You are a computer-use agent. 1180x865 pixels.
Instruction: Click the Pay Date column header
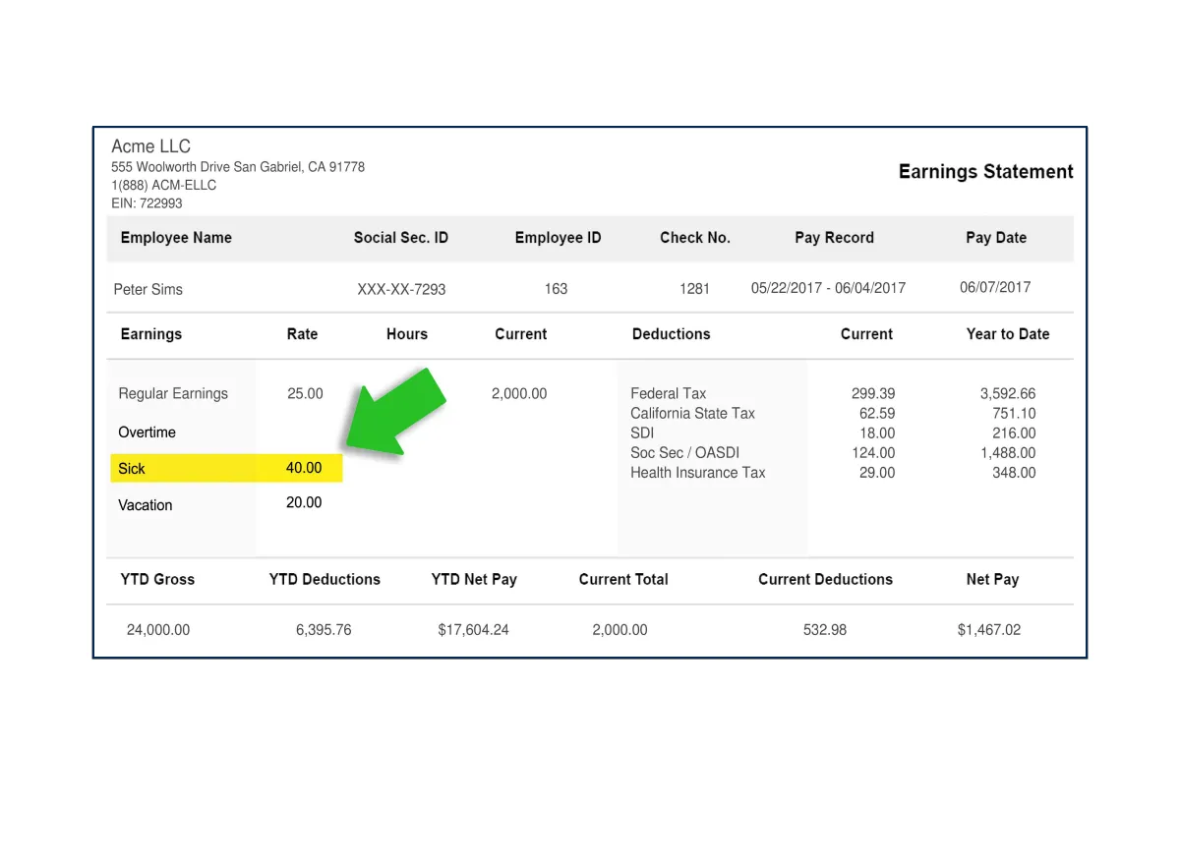995,238
